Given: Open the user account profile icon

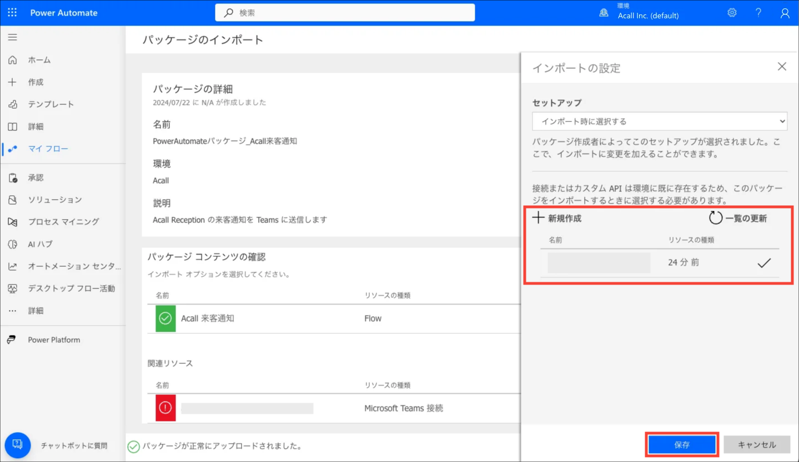Looking at the screenshot, I should 785,13.
